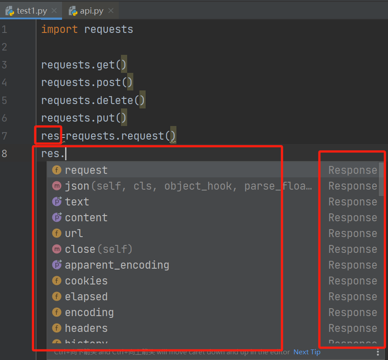Close the test1.py tab
388x360 pixels.
pos(54,11)
